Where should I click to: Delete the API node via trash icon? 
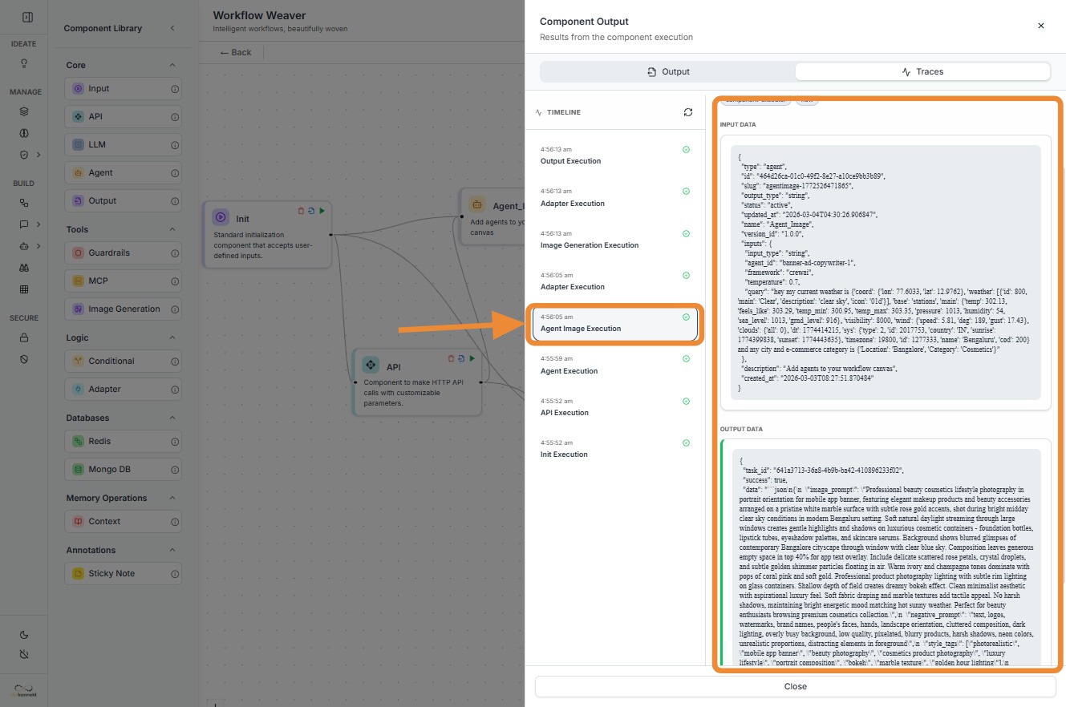[452, 358]
